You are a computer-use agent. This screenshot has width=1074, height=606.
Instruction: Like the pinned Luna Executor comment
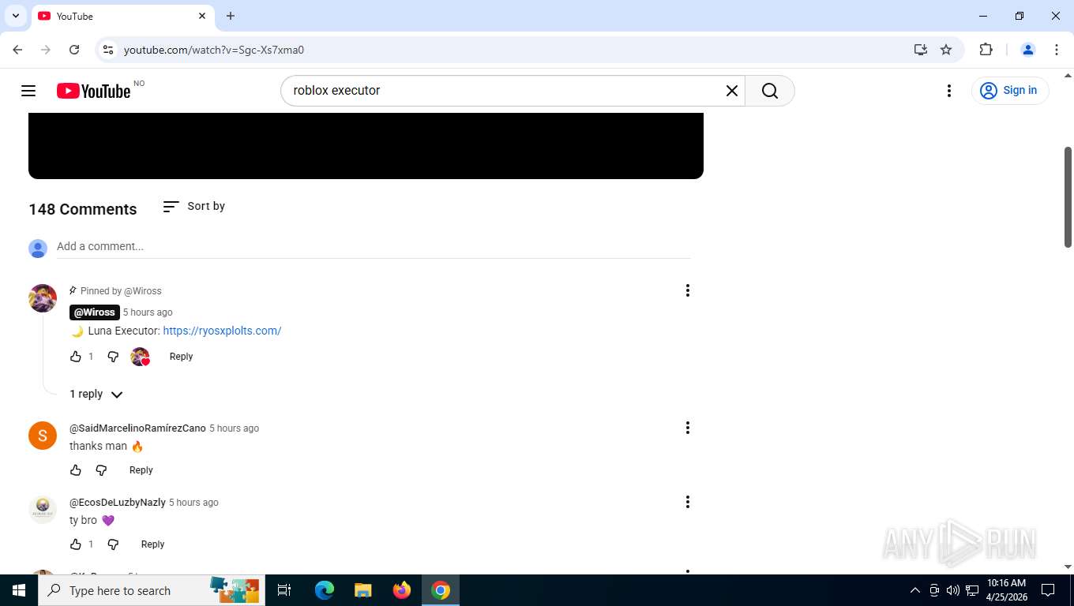click(x=76, y=357)
